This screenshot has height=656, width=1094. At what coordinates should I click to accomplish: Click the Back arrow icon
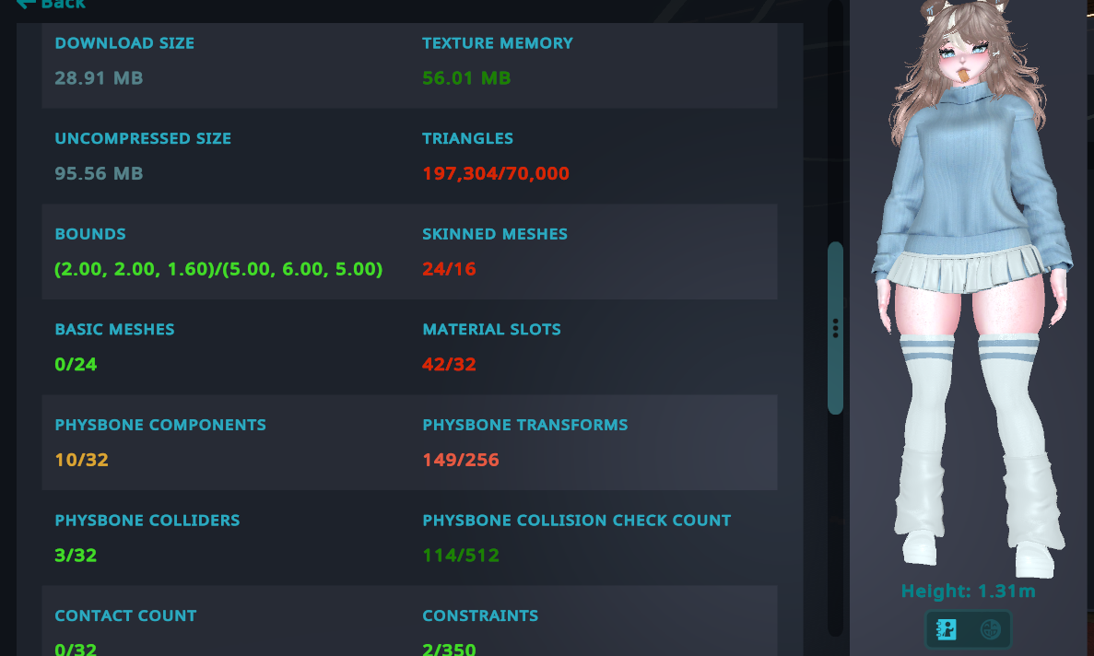pos(25,4)
